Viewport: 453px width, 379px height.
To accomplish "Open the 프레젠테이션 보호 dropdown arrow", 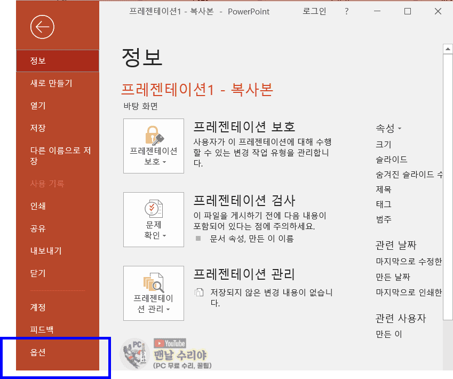I will [x=164, y=162].
